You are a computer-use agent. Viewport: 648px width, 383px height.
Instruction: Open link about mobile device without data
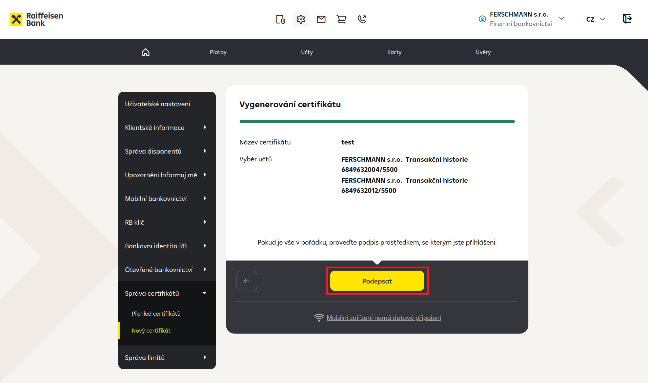click(384, 318)
